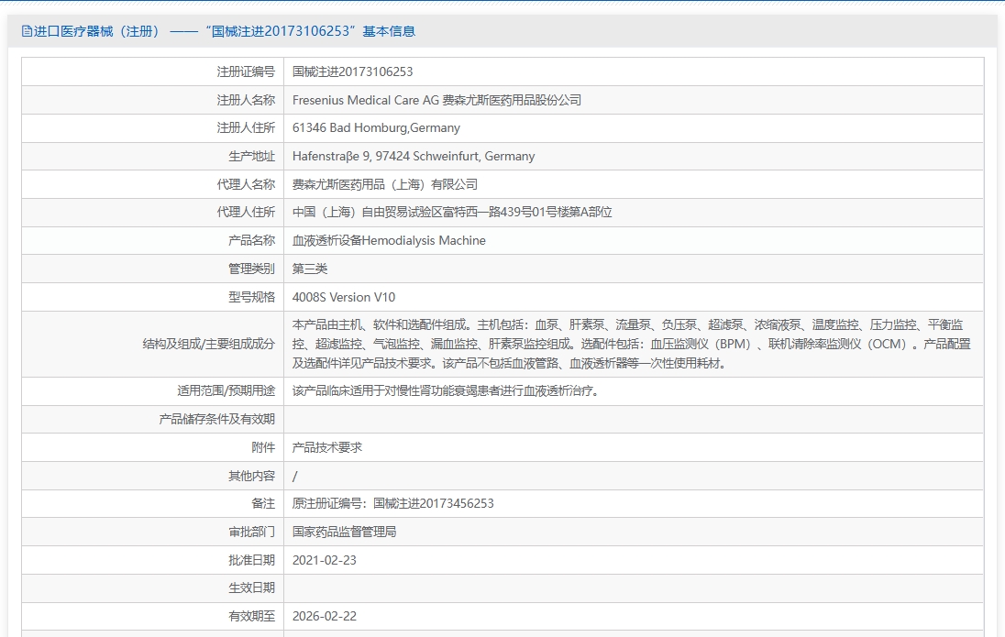Image resolution: width=1005 pixels, height=637 pixels.
Task: Select the agent address in 上海自由贸易试验区
Action: coord(452,212)
